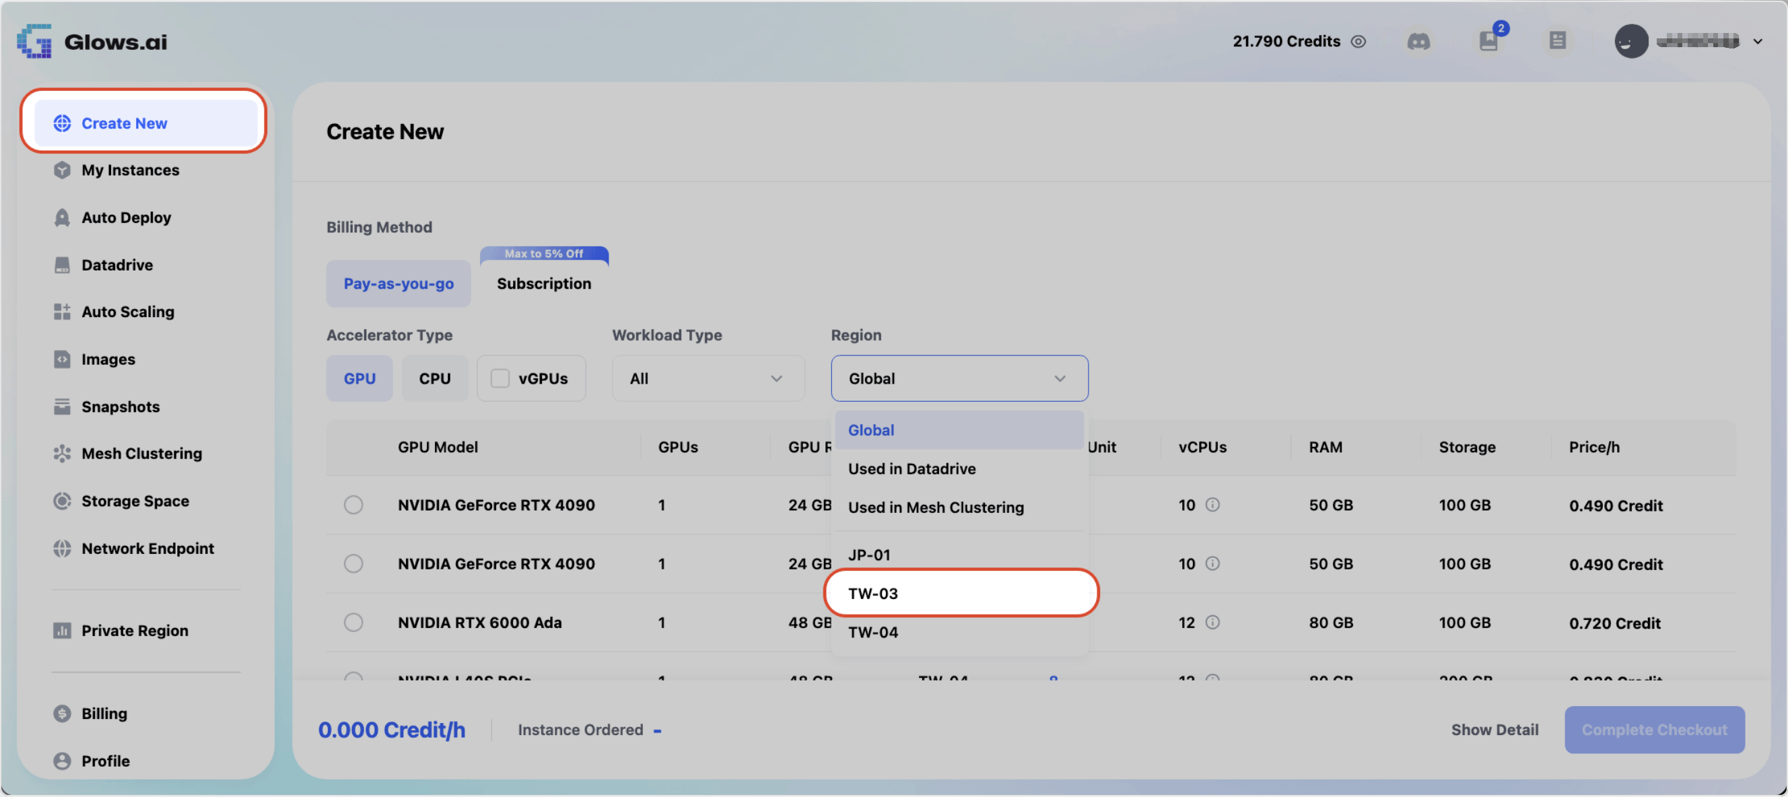This screenshot has height=797, width=1788.
Task: Click the Storage column header
Action: [x=1467, y=447]
